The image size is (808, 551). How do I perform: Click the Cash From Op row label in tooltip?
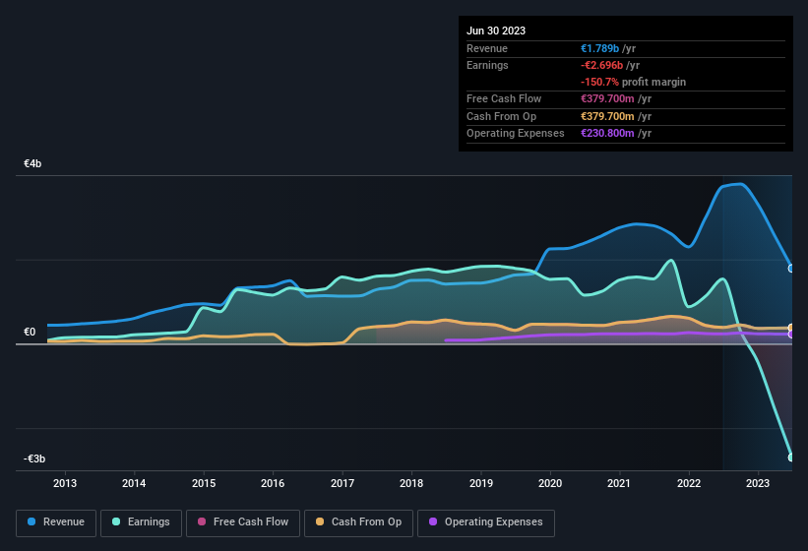pos(501,116)
